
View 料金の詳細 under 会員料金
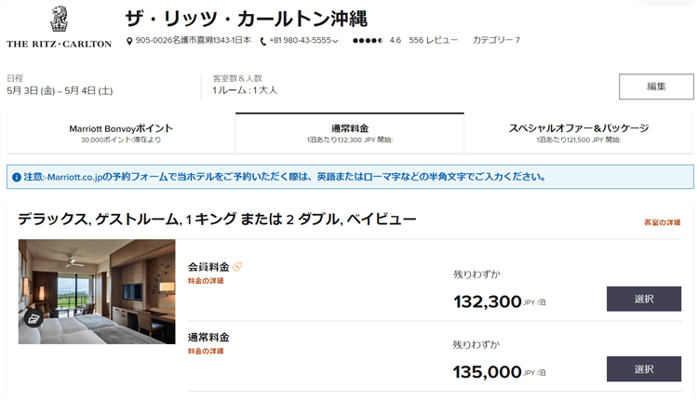point(206,281)
